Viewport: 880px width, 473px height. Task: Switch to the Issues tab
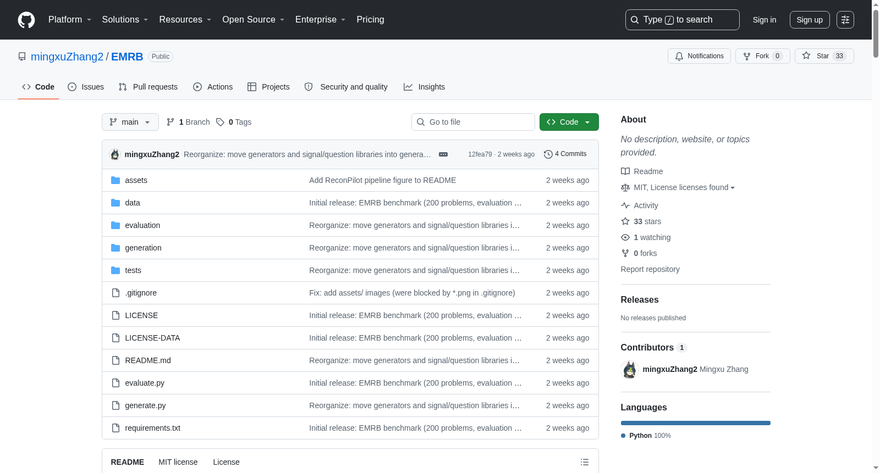coord(86,87)
